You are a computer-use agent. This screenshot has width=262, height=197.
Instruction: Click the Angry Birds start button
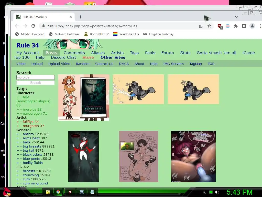click(x=7, y=192)
